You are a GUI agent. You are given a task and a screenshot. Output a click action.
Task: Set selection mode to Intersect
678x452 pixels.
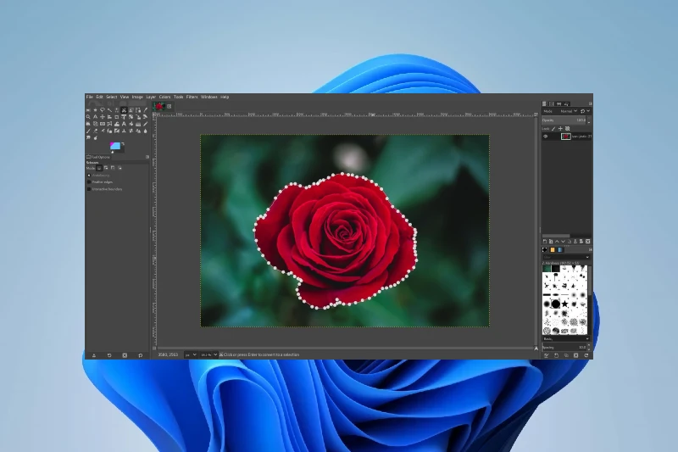point(119,168)
